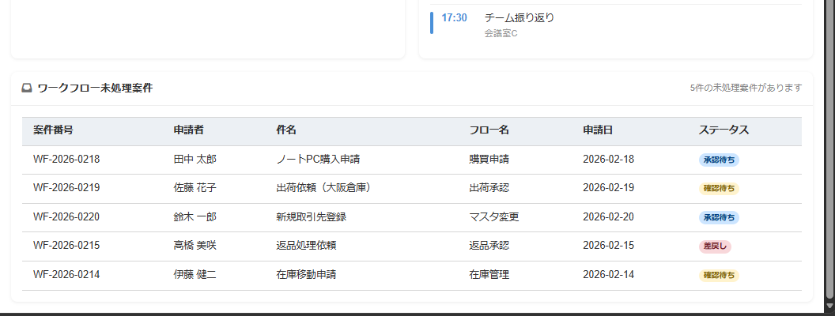Click the 出荷承認 flow name
Image resolution: width=835 pixels, height=316 pixels.
tap(489, 188)
